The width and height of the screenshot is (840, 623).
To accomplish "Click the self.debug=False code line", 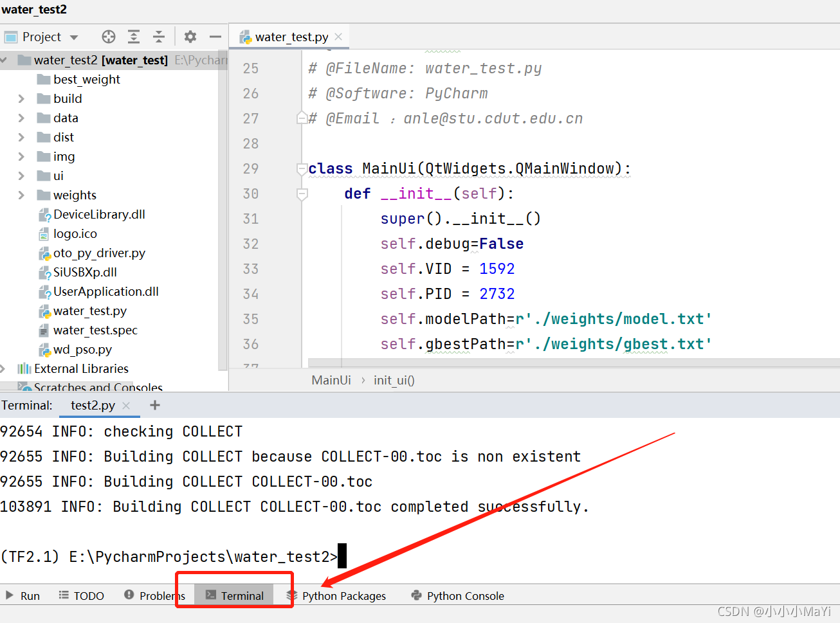I will point(452,244).
